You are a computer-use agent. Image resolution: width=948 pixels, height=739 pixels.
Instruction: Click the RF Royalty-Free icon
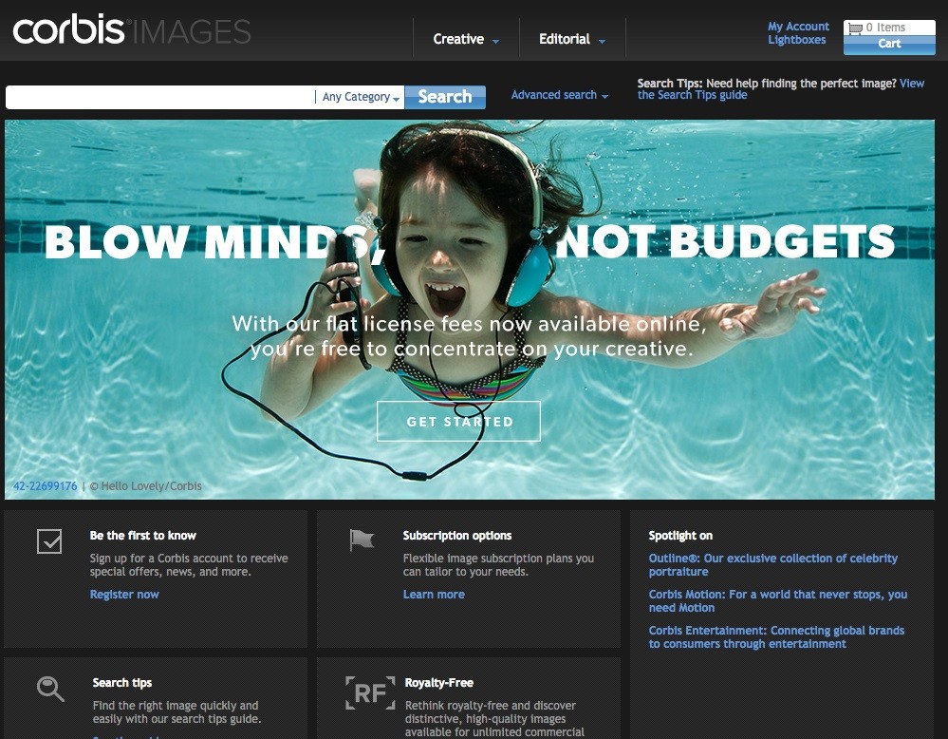[x=369, y=692]
